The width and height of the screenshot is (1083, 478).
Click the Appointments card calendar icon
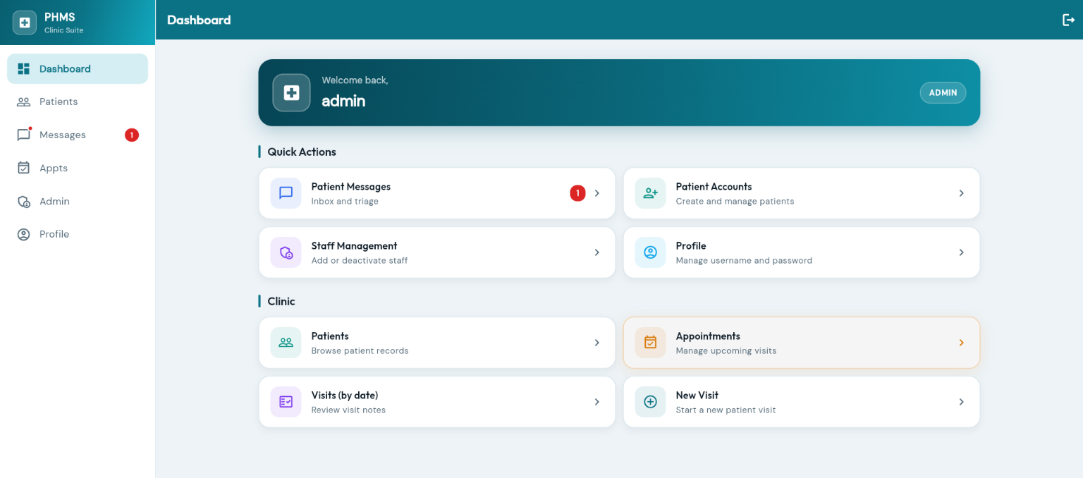pos(650,343)
